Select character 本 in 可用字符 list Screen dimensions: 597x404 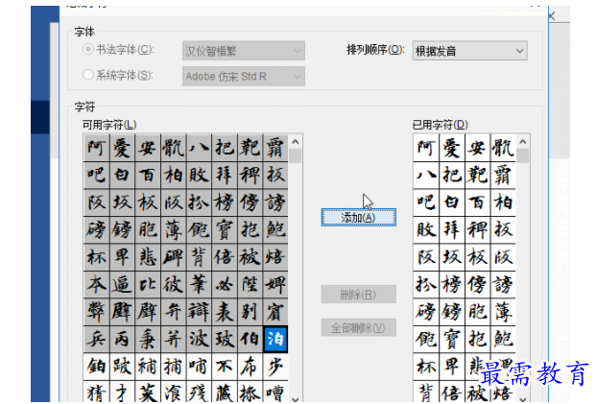pyautogui.click(x=96, y=284)
